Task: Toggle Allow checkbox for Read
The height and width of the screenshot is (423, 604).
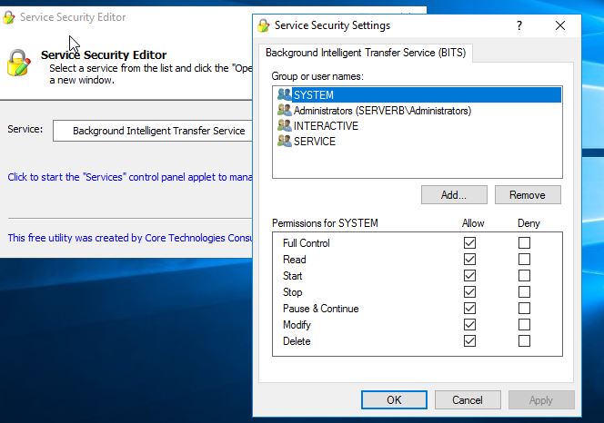Action: 469,260
